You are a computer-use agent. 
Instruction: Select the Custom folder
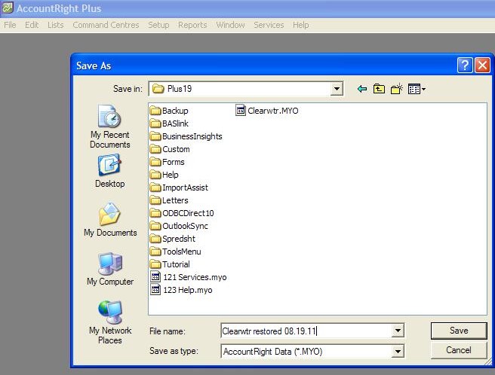170,149
